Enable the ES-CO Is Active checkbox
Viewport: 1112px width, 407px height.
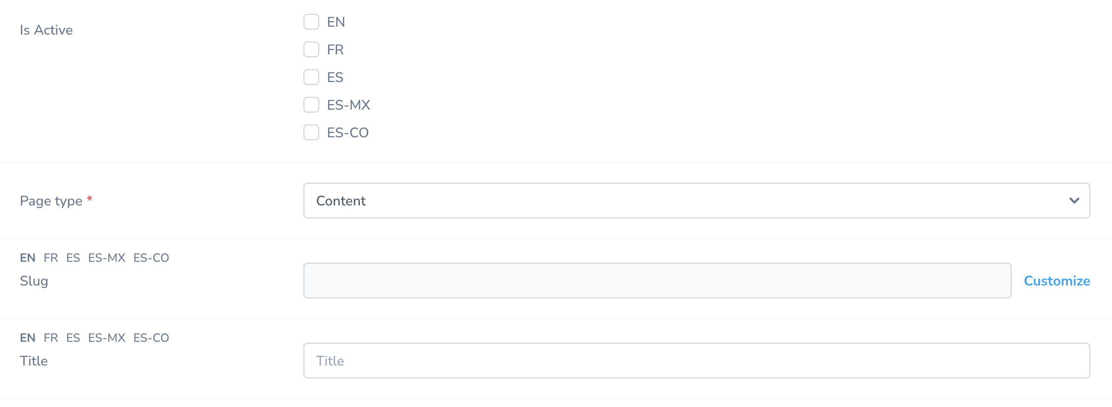(x=311, y=132)
